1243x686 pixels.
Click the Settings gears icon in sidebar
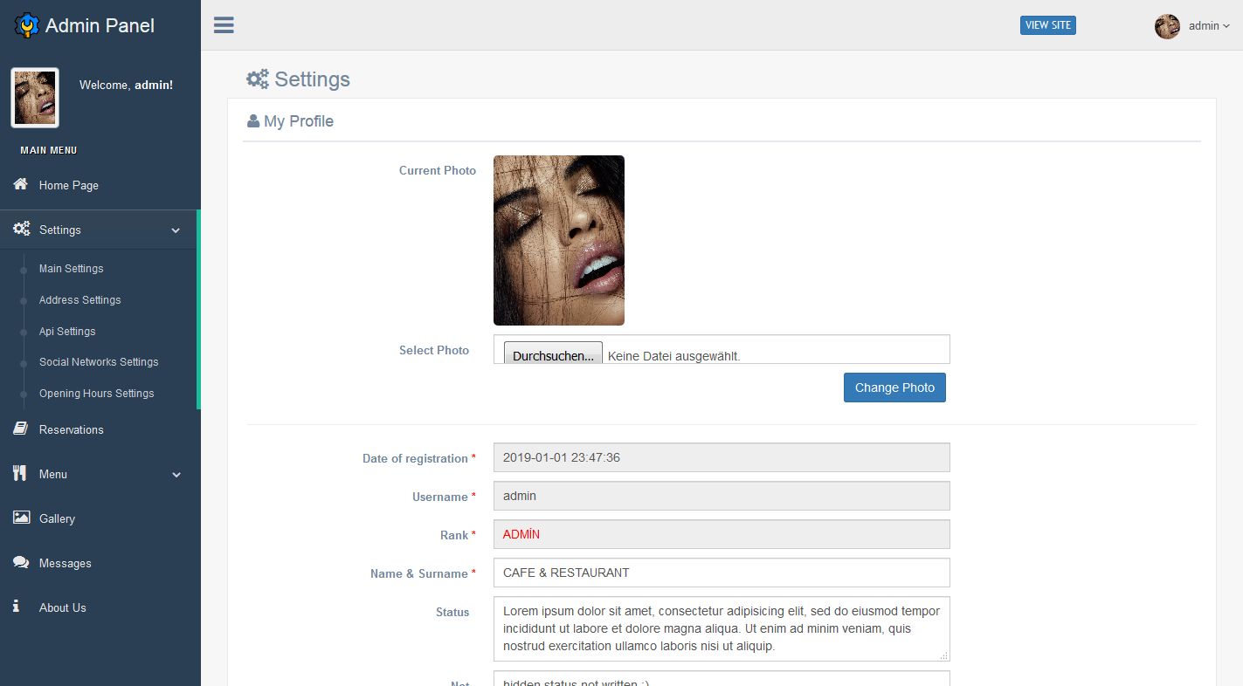click(x=22, y=230)
